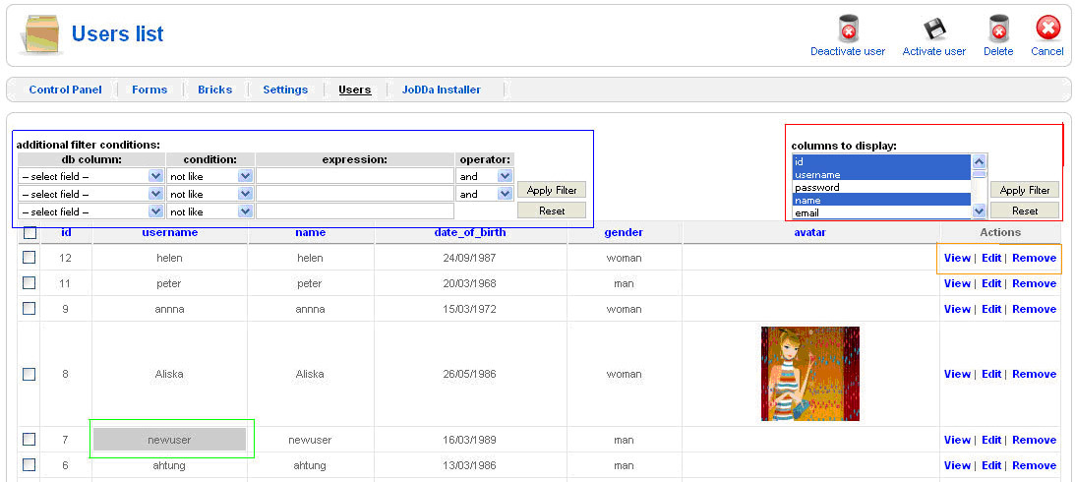
Task: Select 'id' in columns to display list
Action: pyautogui.click(x=881, y=161)
